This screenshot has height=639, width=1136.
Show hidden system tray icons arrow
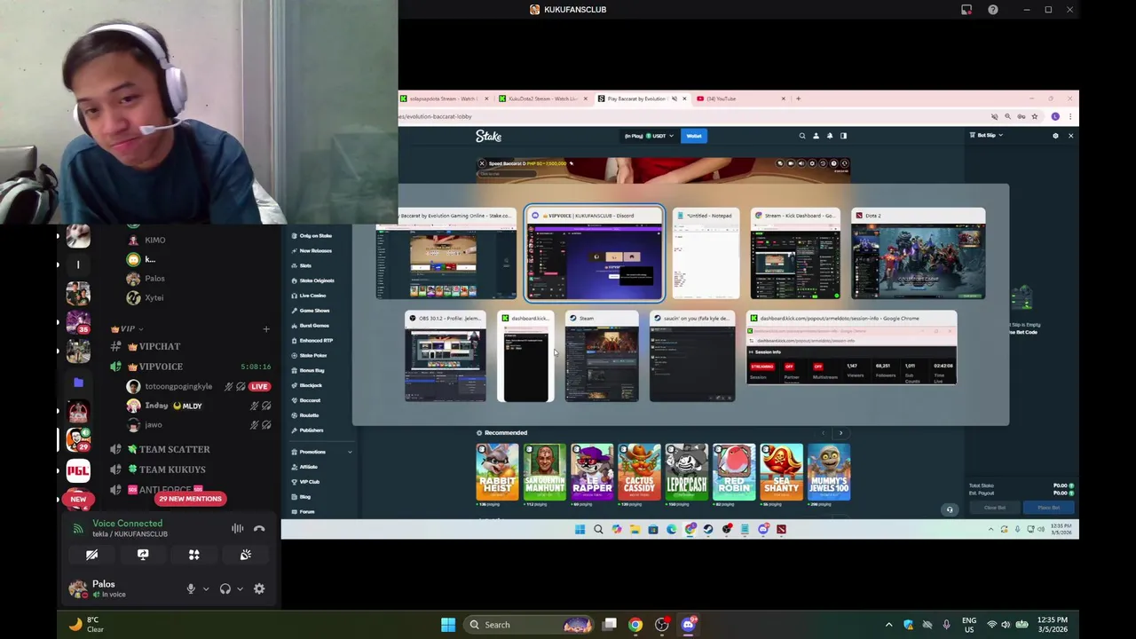[888, 625]
